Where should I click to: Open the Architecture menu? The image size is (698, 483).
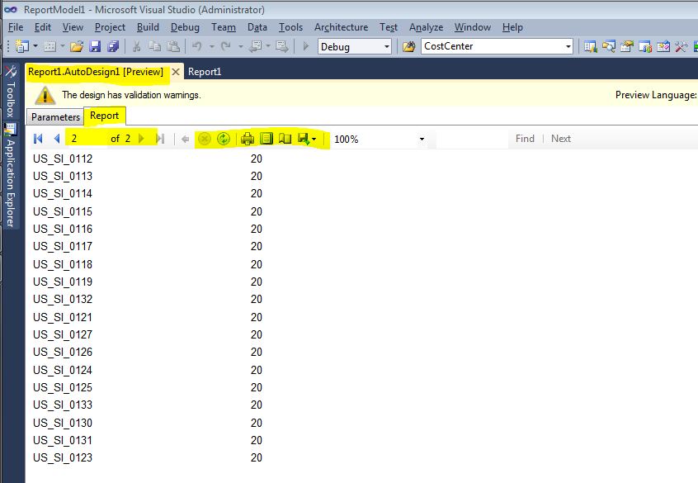click(x=341, y=26)
